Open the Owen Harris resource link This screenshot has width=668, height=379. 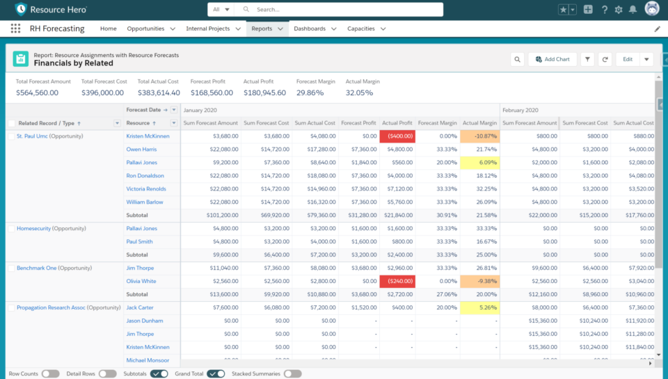141,150
